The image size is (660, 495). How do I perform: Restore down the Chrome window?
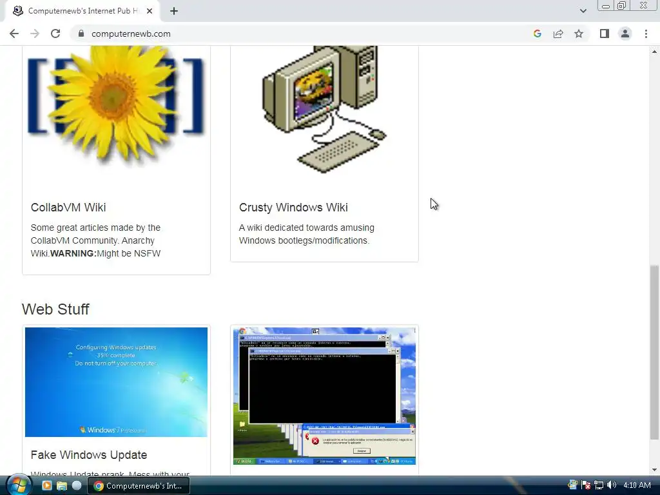click(x=621, y=6)
